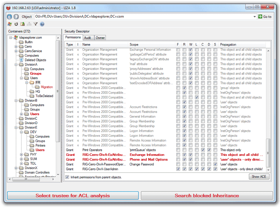This screenshot has width=280, height=208.
Task: Click the forward navigation arrow
Action: pos(16,17)
